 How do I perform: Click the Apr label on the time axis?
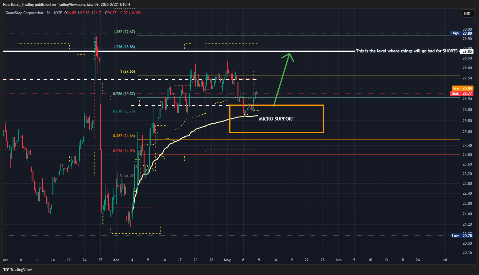116,260
